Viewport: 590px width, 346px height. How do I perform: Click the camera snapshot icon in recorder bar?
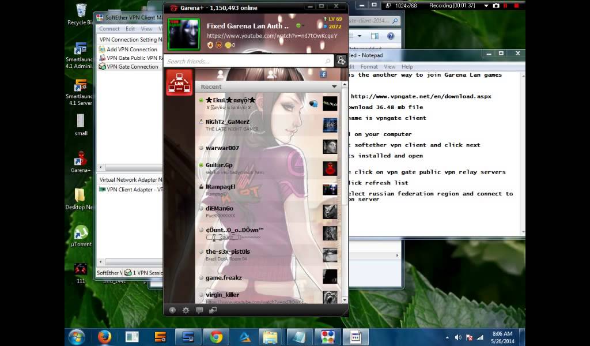[496, 6]
